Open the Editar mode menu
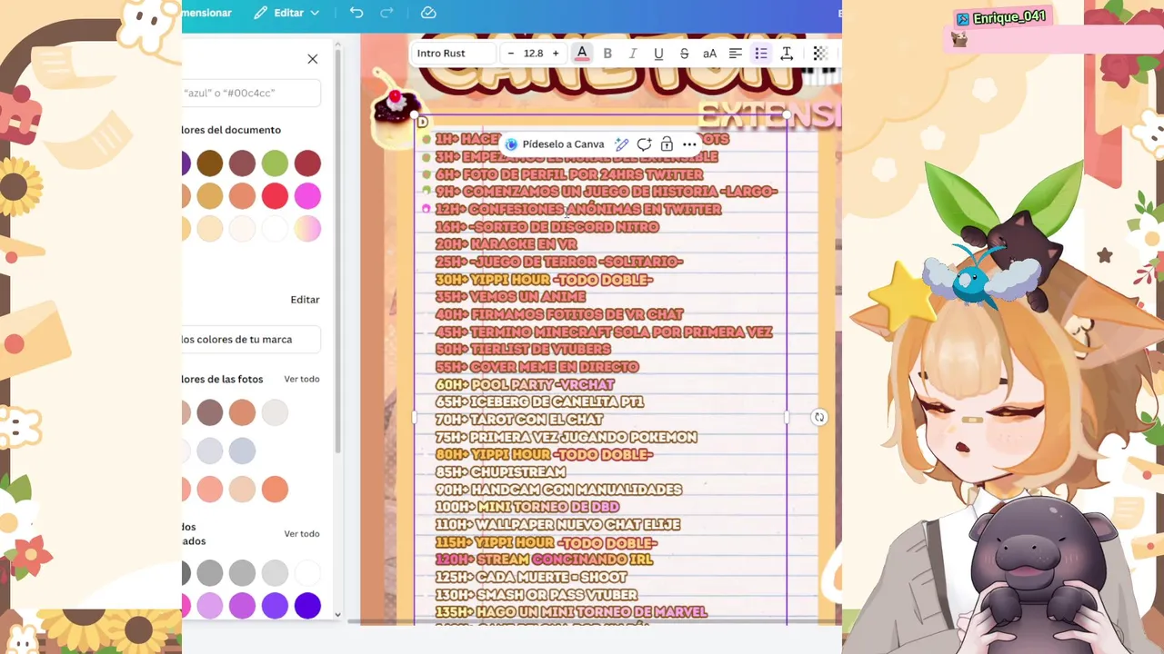The image size is (1164, 654). 286,13
